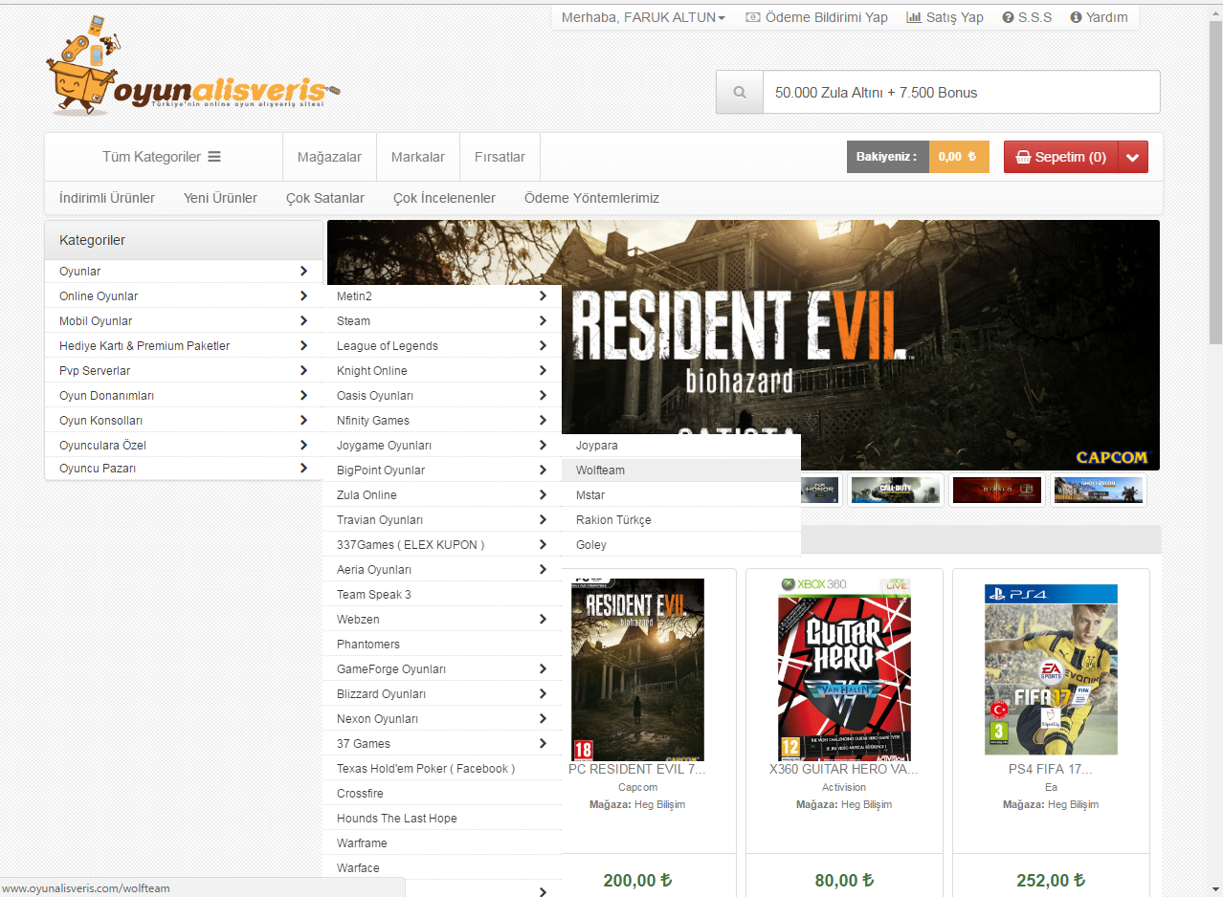Choose Wolfteam in the Joygame submenu
Image resolution: width=1223 pixels, height=897 pixels.
coord(681,470)
